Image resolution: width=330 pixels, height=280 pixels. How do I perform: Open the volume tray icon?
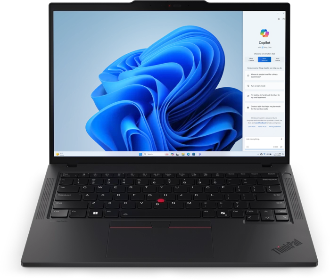click(x=267, y=154)
